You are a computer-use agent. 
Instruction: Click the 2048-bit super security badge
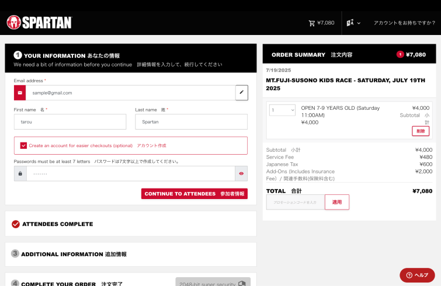[213, 282]
